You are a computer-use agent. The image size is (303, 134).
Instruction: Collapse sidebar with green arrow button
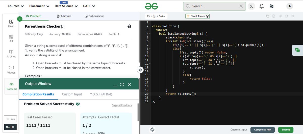19,19
